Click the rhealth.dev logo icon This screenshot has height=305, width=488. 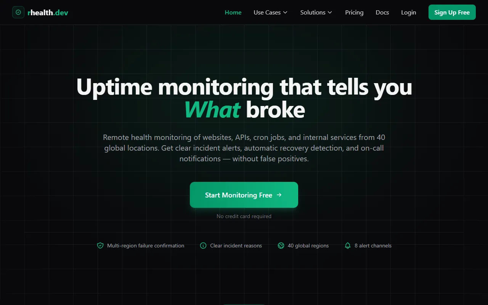point(18,12)
